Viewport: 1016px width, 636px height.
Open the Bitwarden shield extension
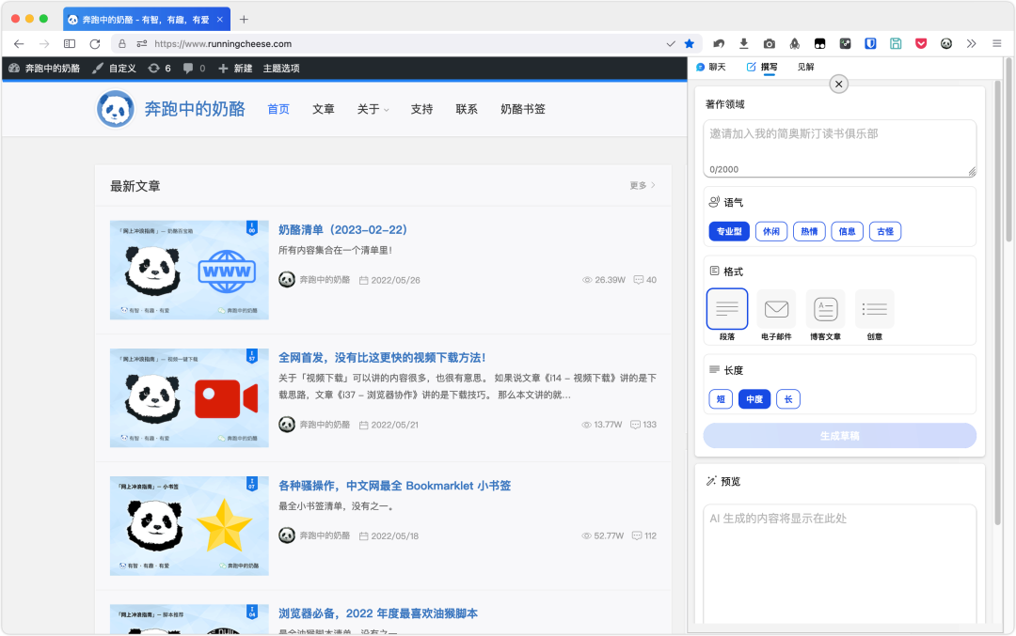pyautogui.click(x=870, y=43)
